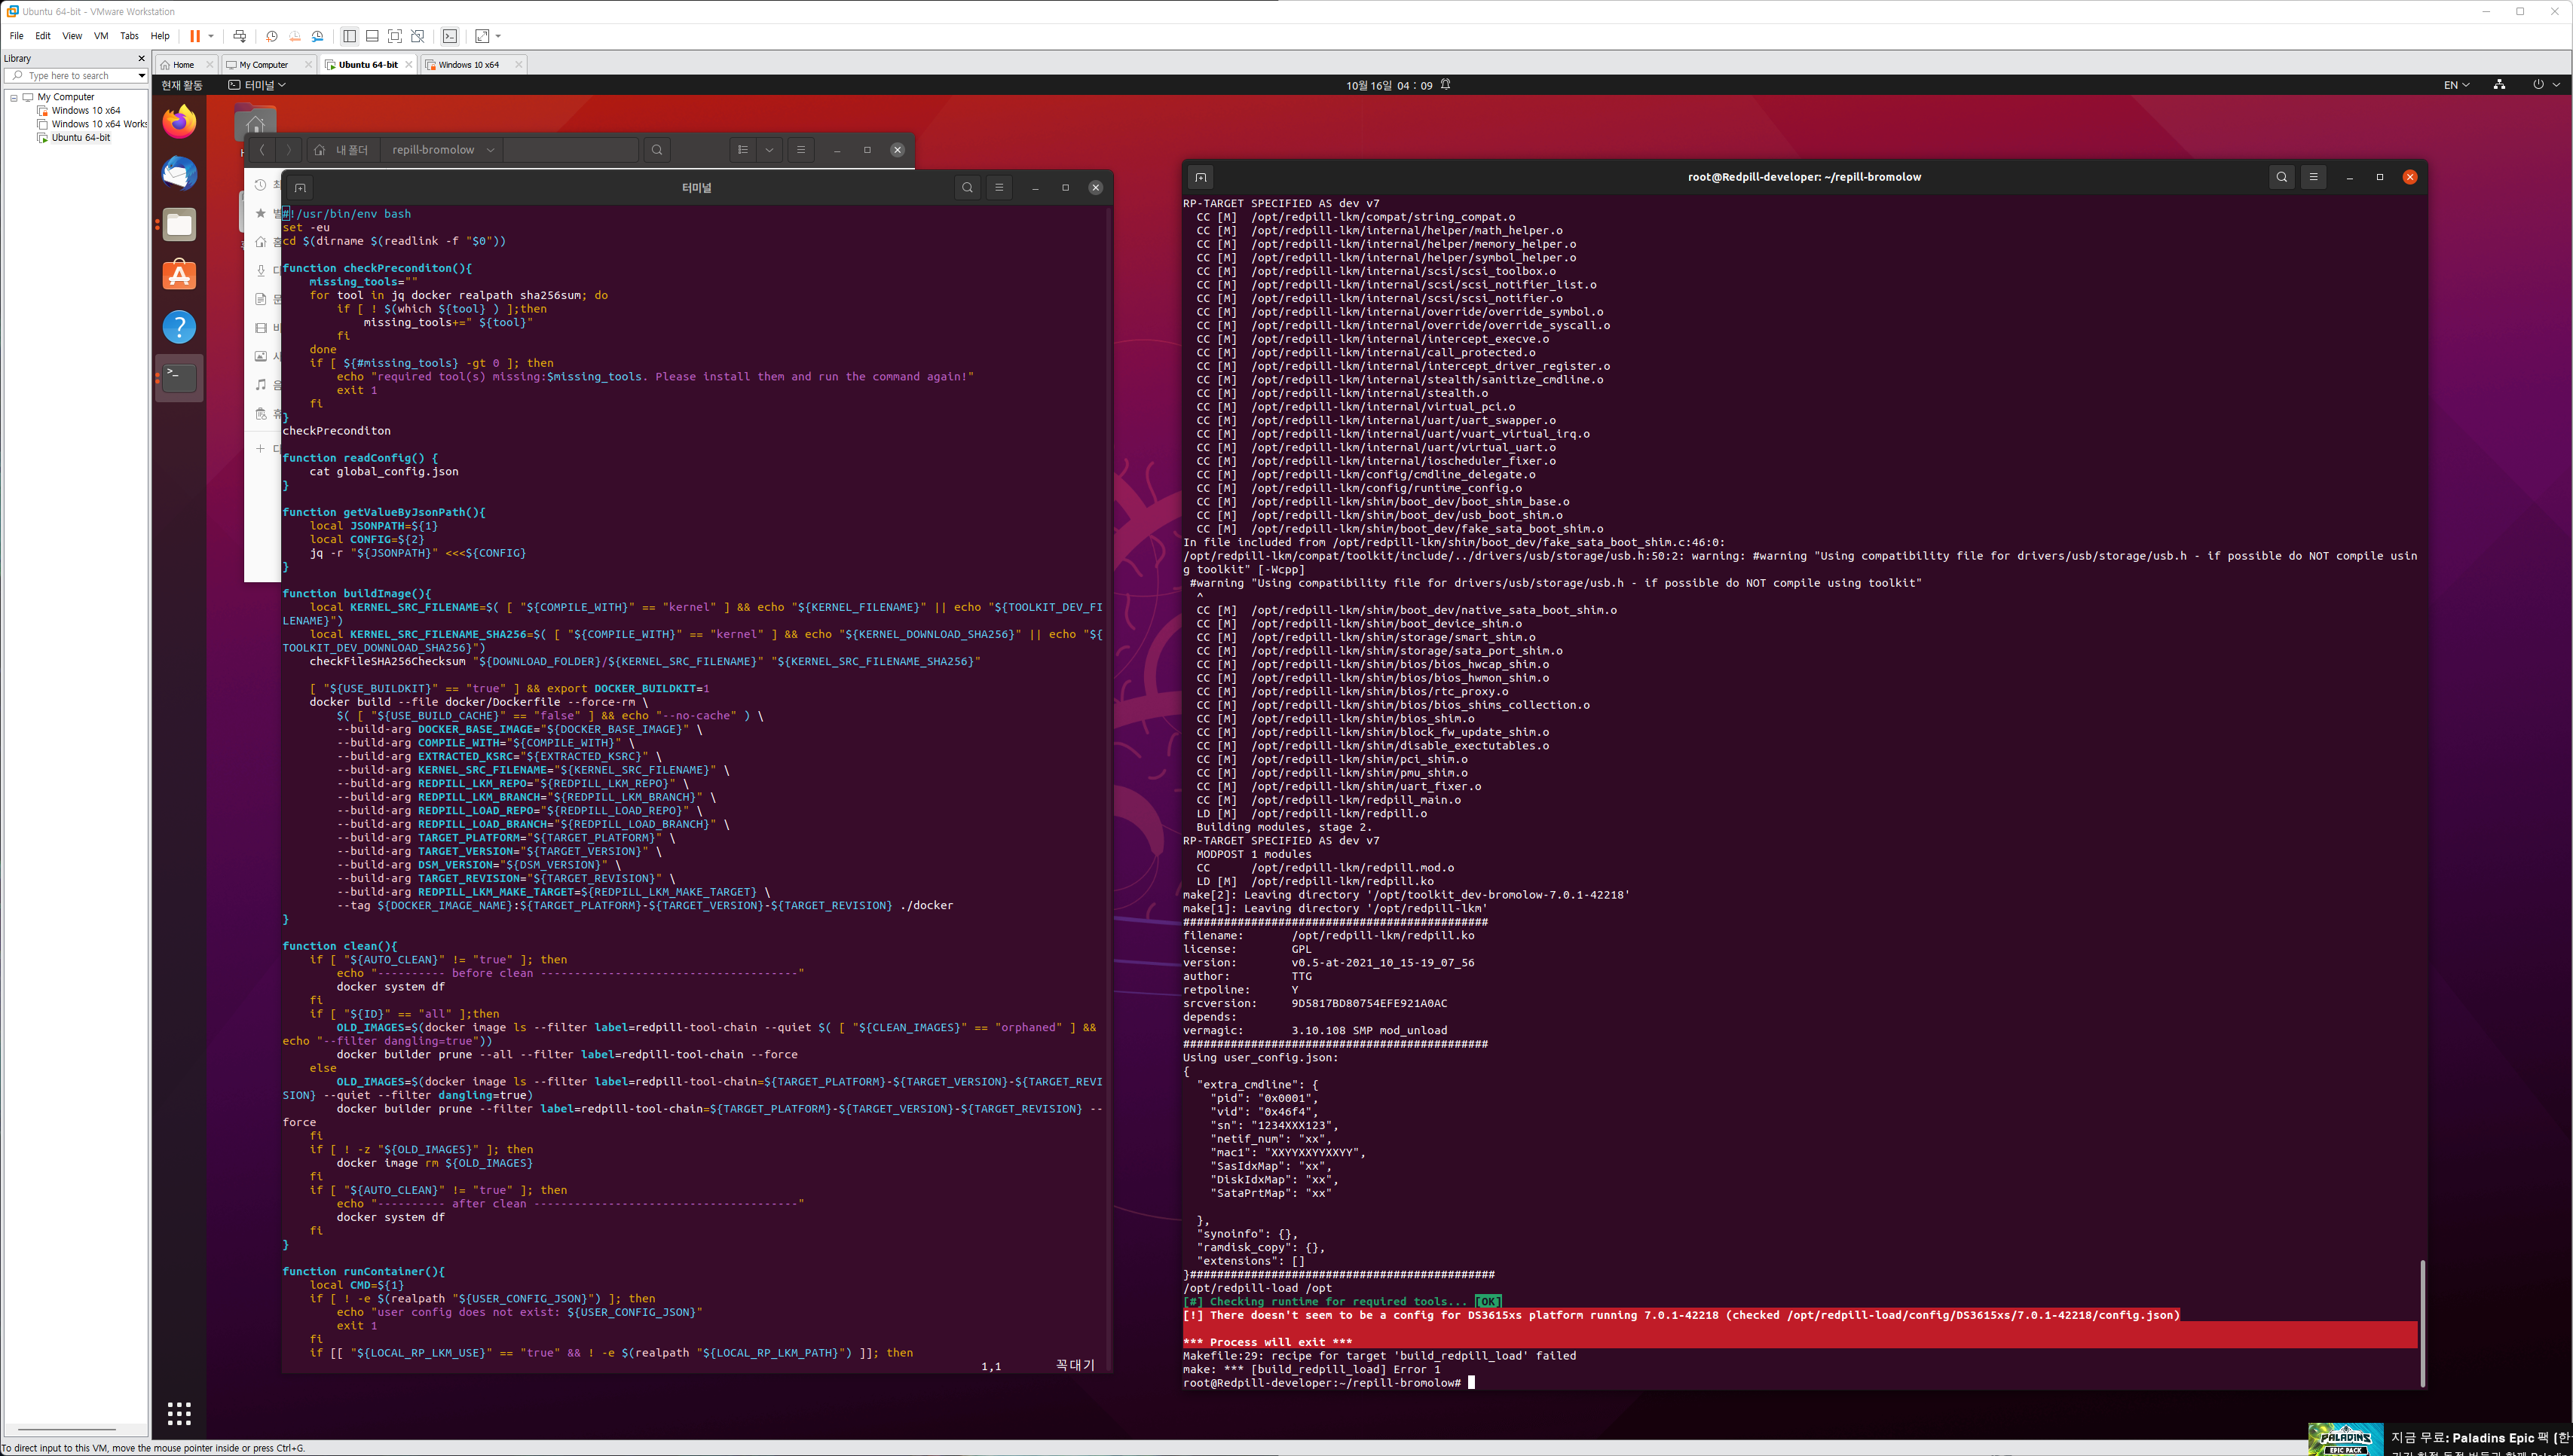Viewport: 2573px width, 1456px height.
Task: Open search in the Redpill-developer terminal
Action: [x=2282, y=177]
